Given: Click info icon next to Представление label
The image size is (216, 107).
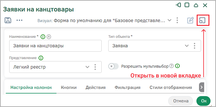Looking at the screenshot, I should [41, 58].
